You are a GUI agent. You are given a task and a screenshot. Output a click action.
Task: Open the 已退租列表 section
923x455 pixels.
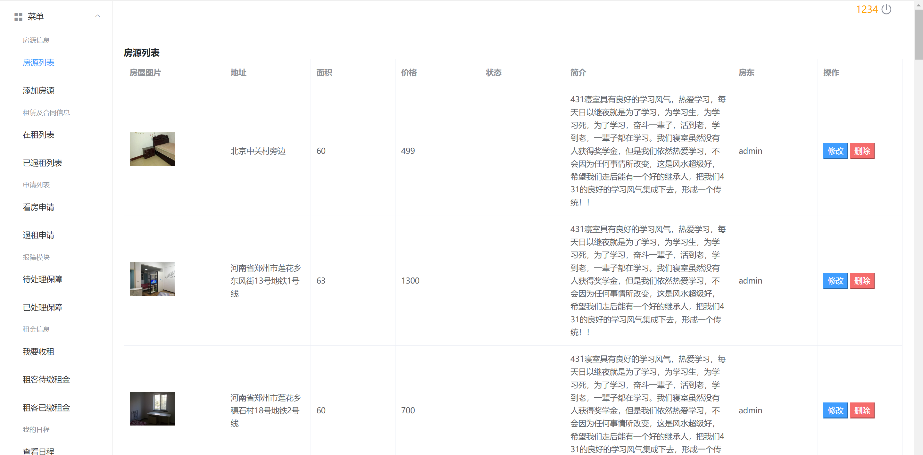[x=42, y=163]
